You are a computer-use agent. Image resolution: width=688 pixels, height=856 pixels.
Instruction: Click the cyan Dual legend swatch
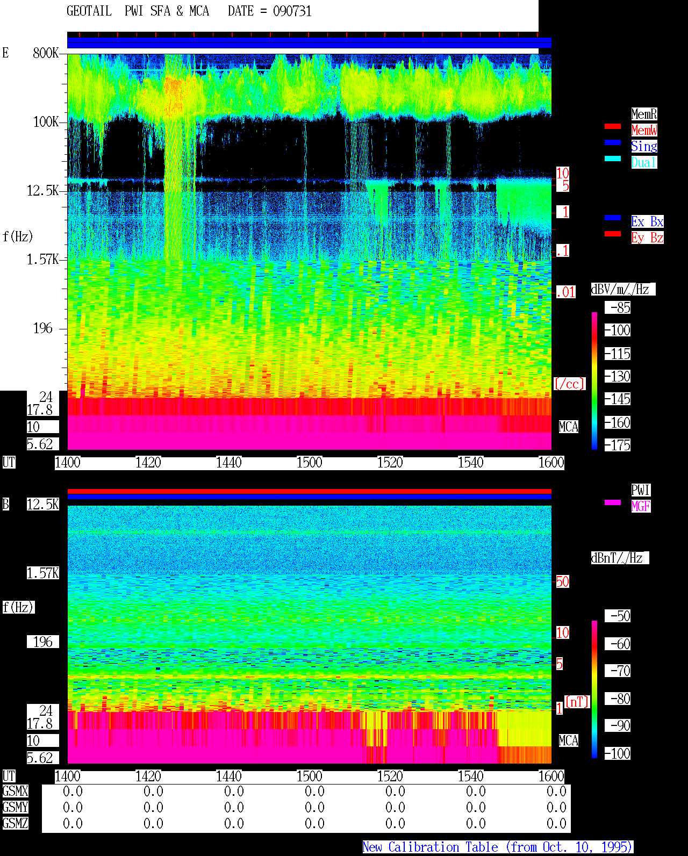613,159
